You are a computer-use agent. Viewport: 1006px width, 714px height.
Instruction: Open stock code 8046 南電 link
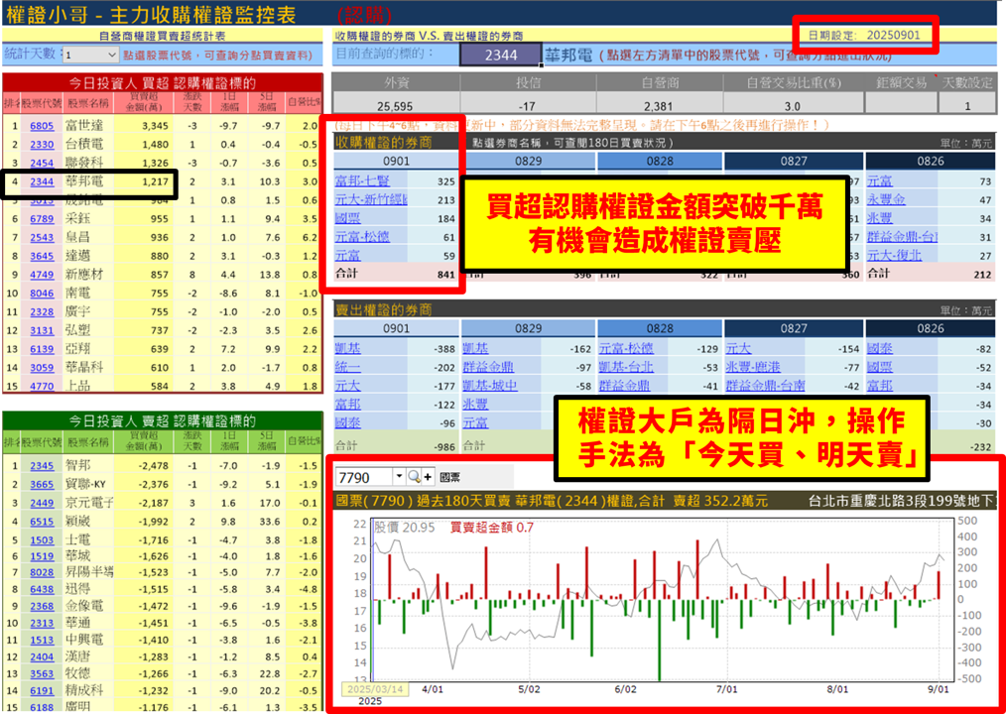[x=42, y=294]
